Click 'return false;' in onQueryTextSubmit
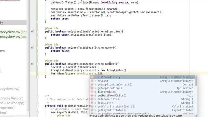Viewport: 208px width, 117px height. tap(60, 51)
